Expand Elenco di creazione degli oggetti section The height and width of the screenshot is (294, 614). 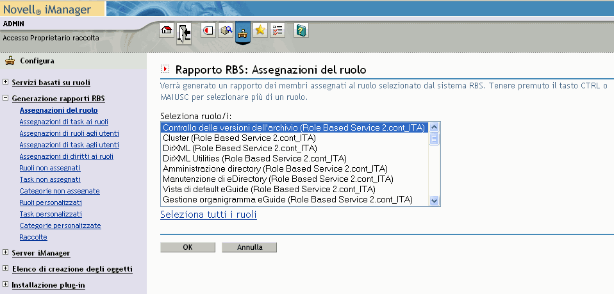(6, 268)
